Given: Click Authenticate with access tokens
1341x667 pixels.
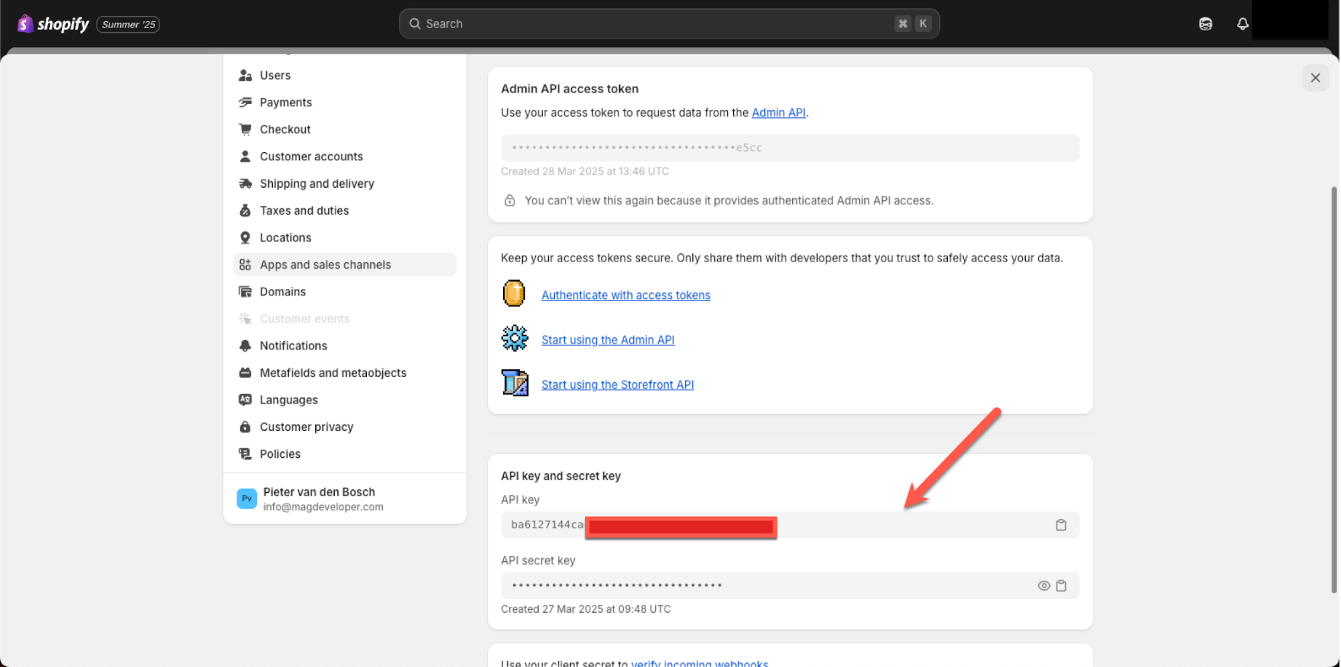Looking at the screenshot, I should coord(625,295).
